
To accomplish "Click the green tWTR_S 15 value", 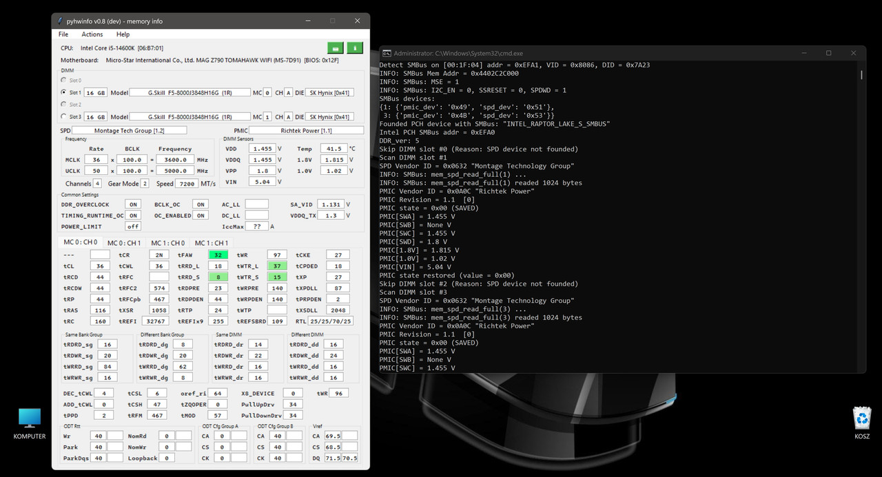I will tap(276, 277).
